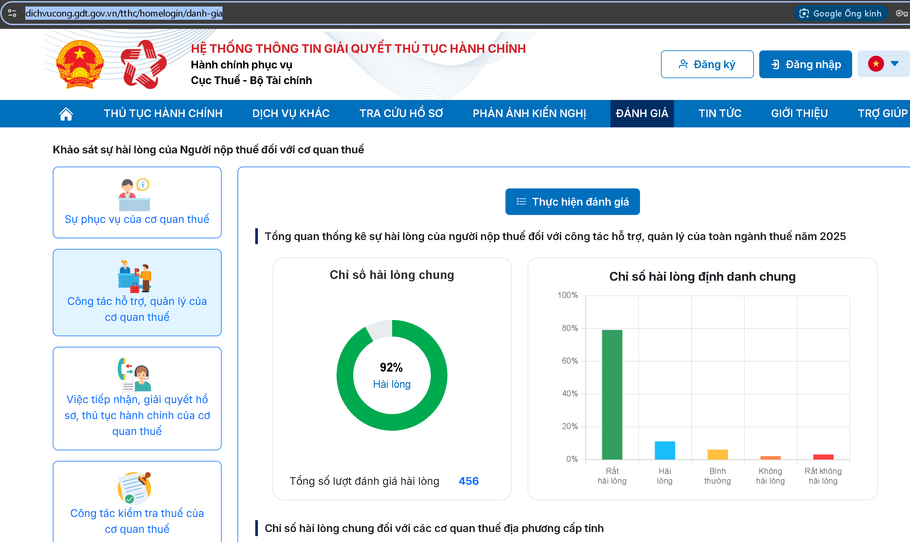This screenshot has width=910, height=542.
Task: Click the Vietnam flag language icon
Action: click(x=876, y=64)
